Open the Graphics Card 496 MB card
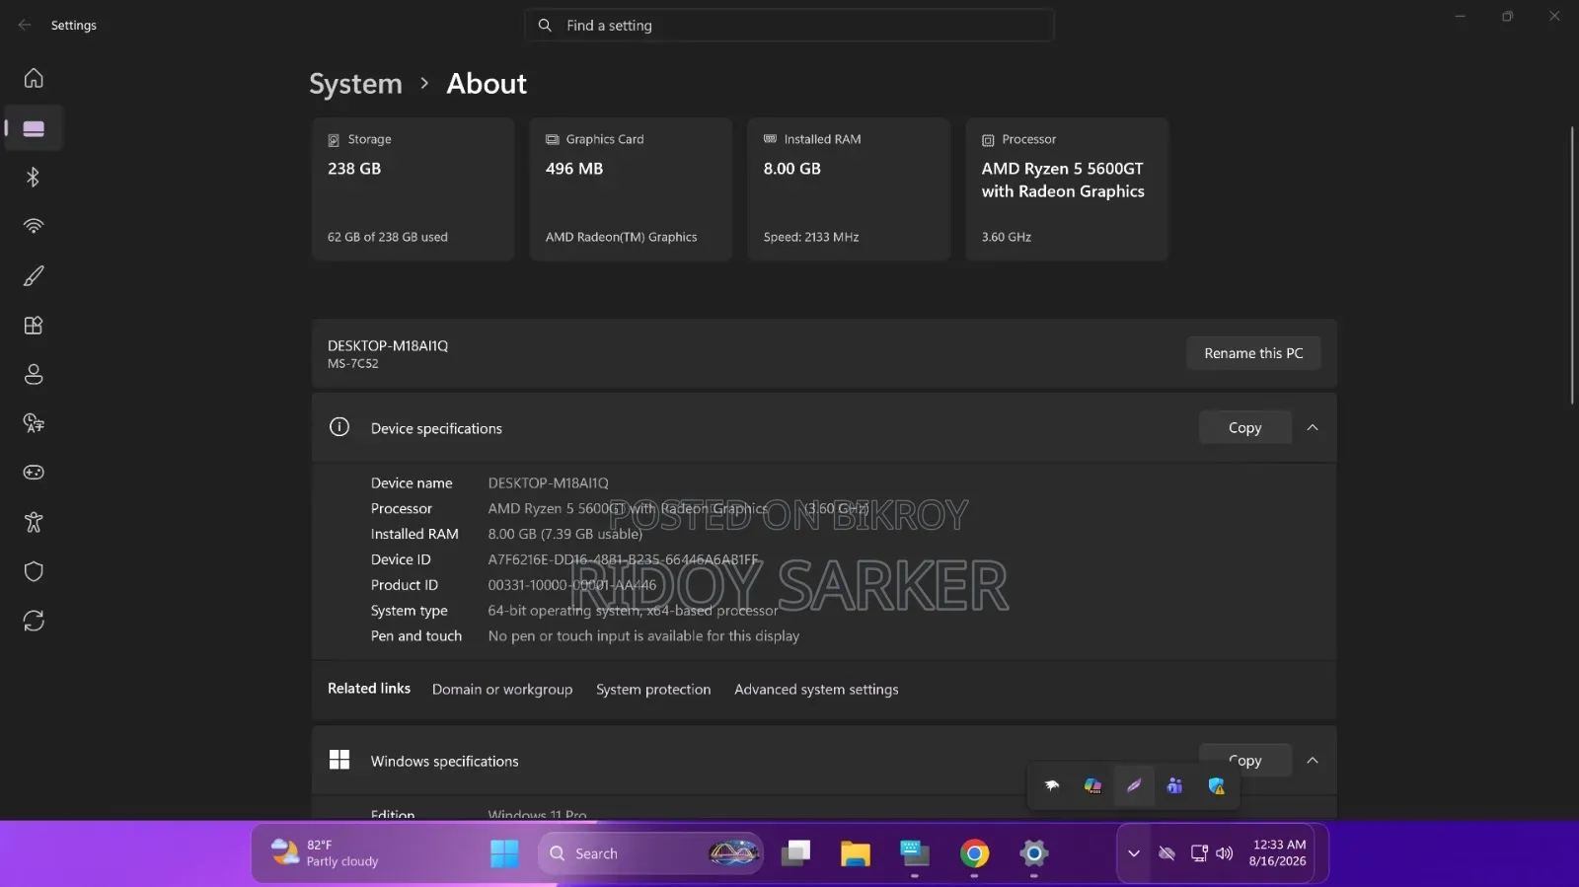Image resolution: width=1579 pixels, height=887 pixels. click(x=631, y=188)
